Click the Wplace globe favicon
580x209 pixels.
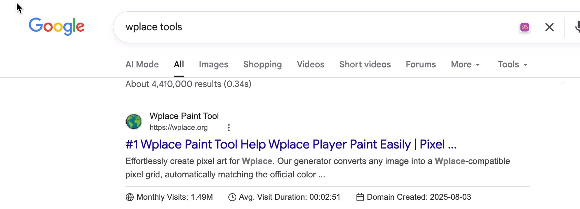(x=134, y=122)
